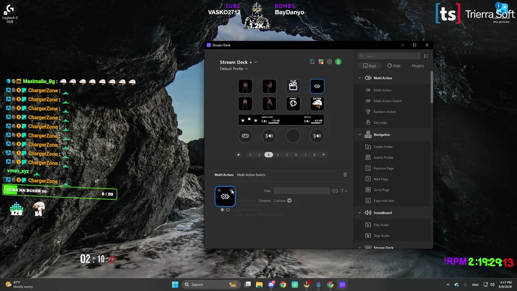Go to page 2
Image resolution: width=517 pixels, height=291 pixels.
pos(259,155)
